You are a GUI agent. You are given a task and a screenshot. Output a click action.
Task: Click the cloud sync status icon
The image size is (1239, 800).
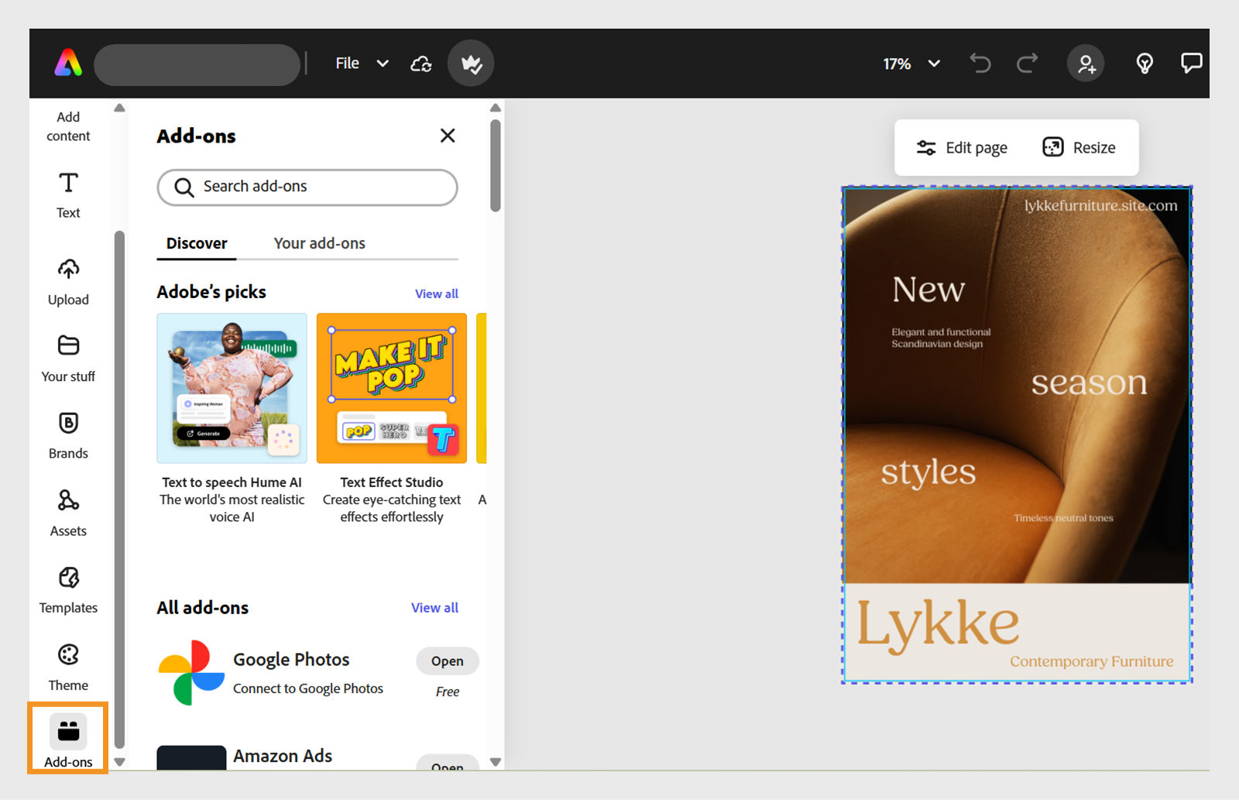coord(421,64)
